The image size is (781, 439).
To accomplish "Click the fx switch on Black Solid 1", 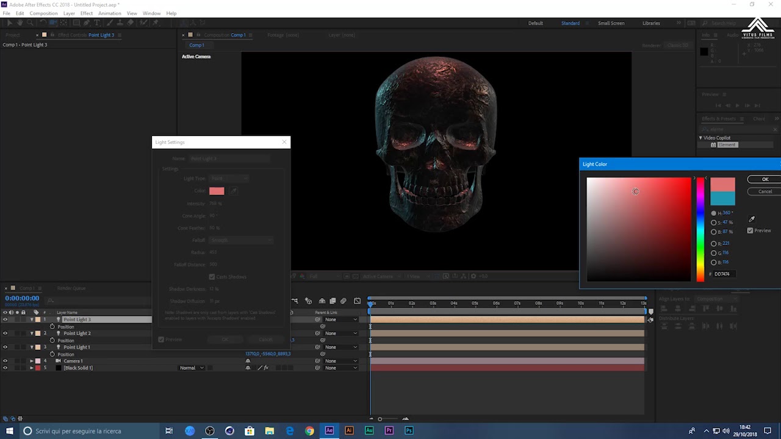I will pos(266,368).
